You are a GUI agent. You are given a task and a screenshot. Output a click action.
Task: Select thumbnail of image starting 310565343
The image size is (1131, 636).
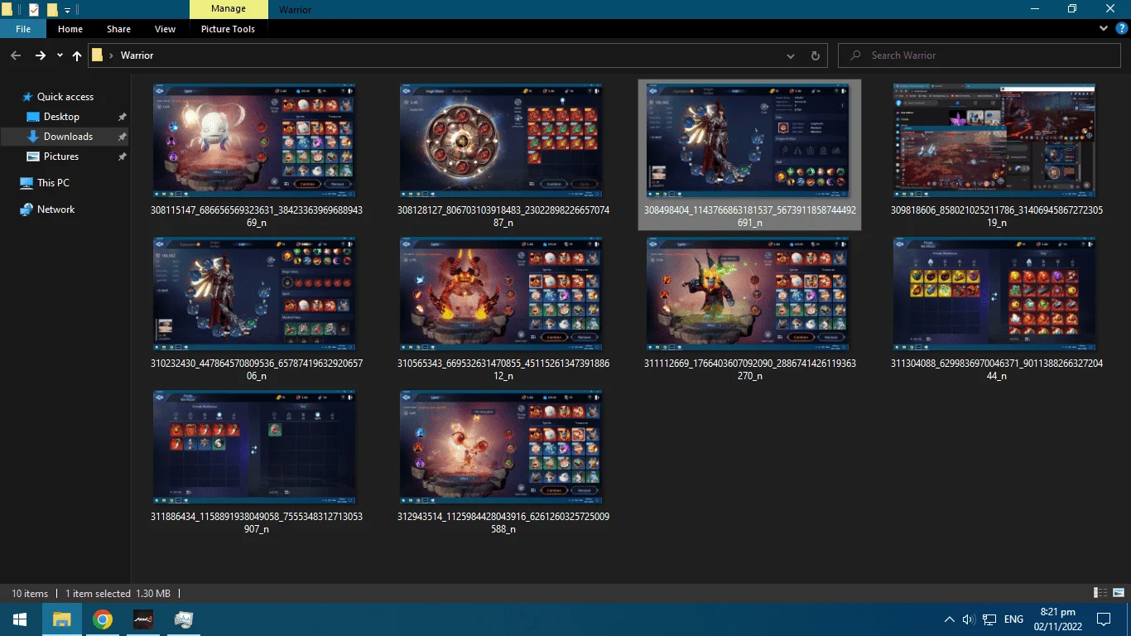click(501, 294)
